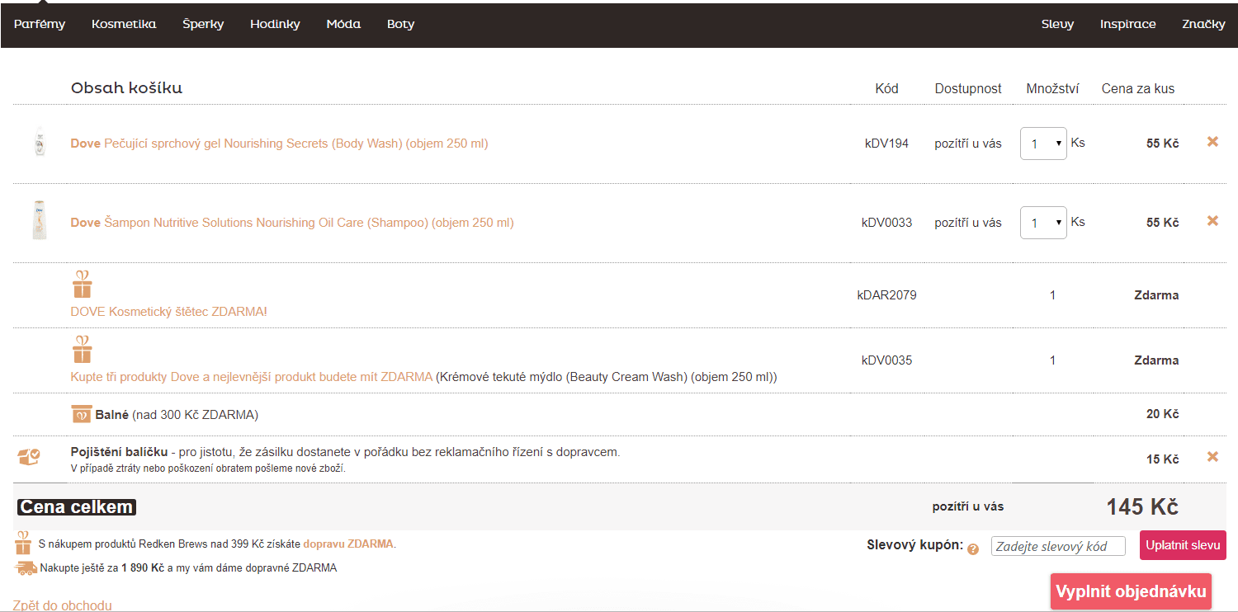Click the Kód column header
This screenshot has height=612, width=1238.
coord(886,88)
